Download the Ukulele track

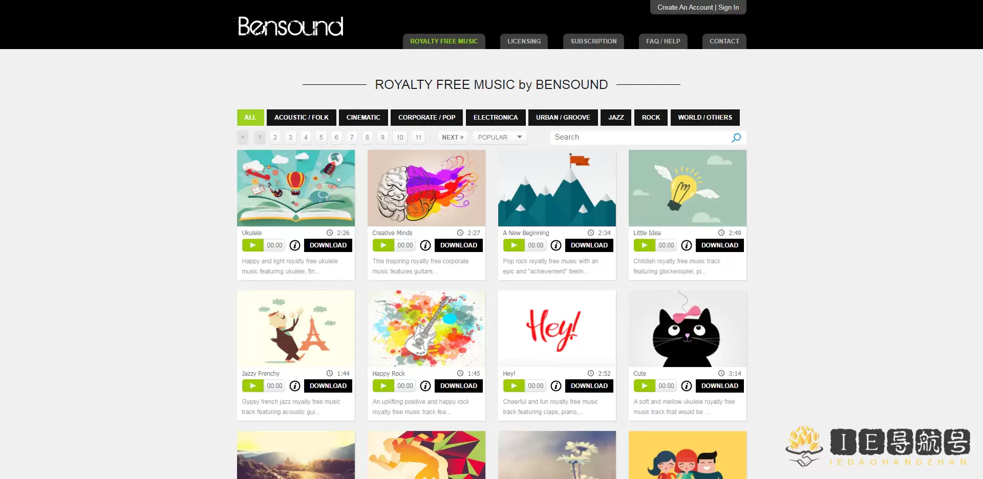[328, 245]
